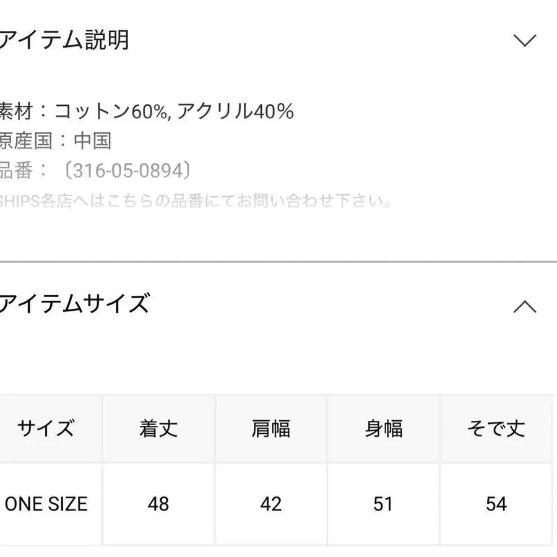
Task: Click the 肩幅 value 42
Action: coord(269,504)
